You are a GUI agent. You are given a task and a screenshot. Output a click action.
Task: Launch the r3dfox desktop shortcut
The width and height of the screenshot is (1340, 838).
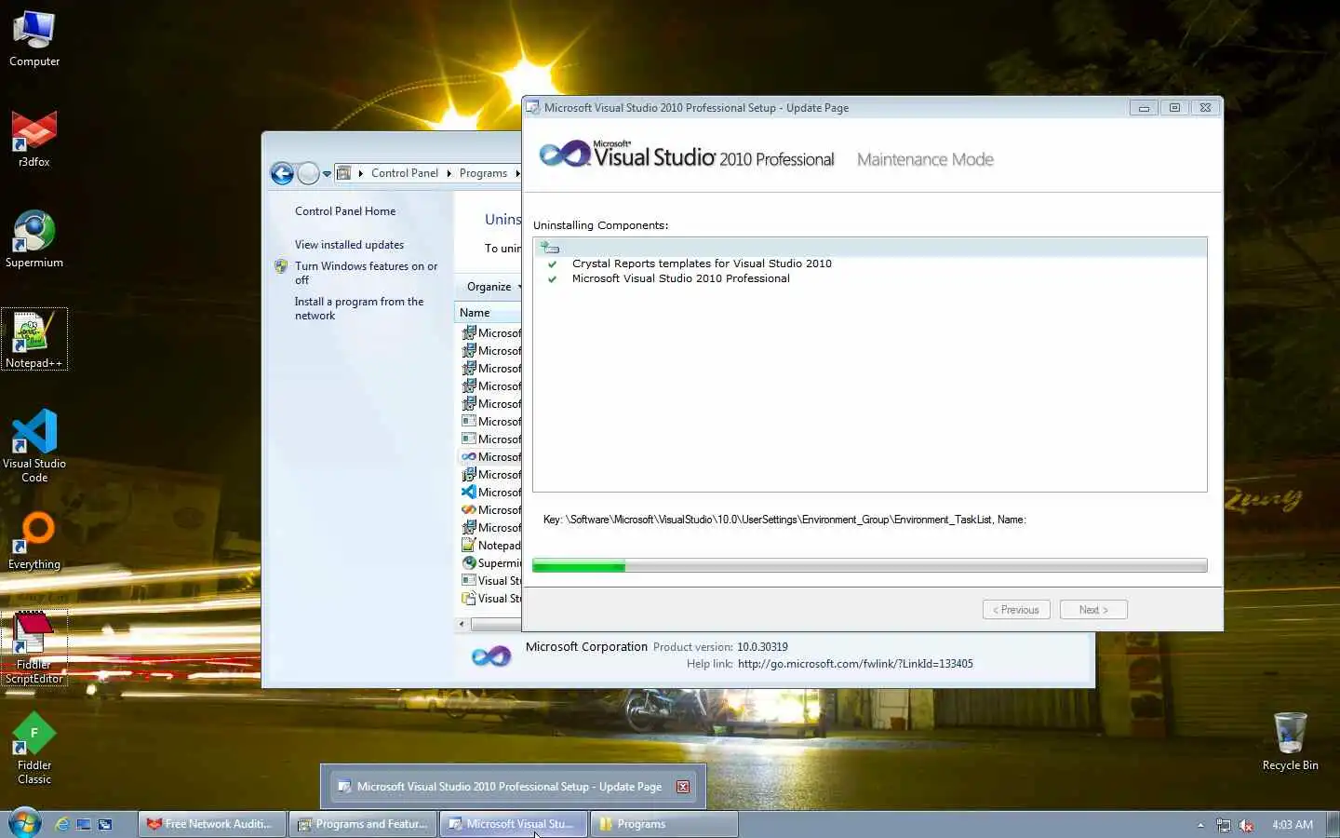34,140
